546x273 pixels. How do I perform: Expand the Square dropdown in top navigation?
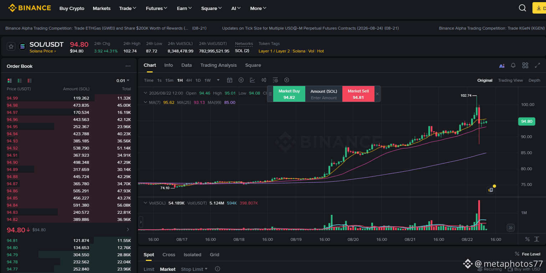tap(211, 8)
